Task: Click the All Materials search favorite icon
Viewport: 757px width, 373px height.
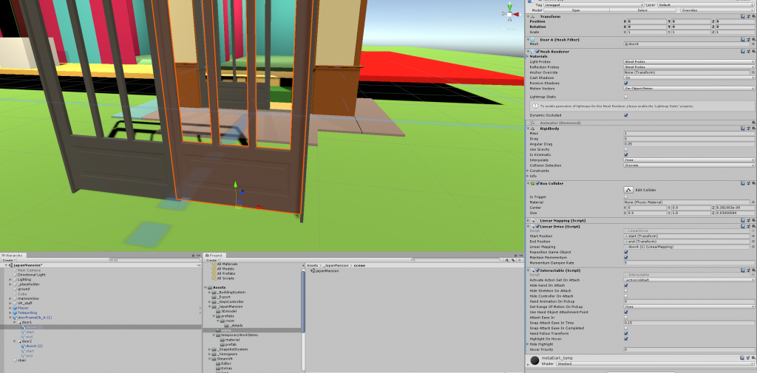Action: (x=215, y=264)
